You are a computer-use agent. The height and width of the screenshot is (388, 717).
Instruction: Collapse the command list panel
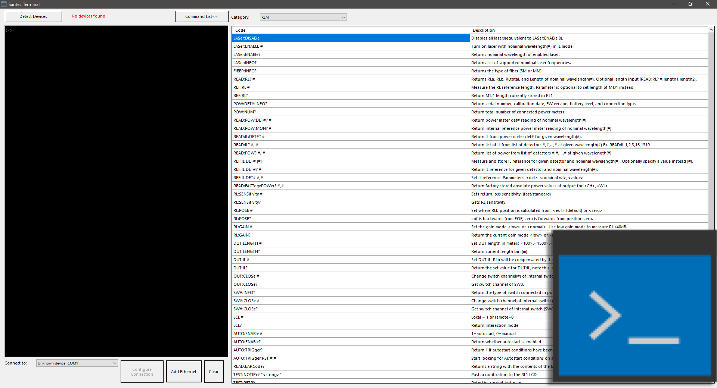(201, 16)
